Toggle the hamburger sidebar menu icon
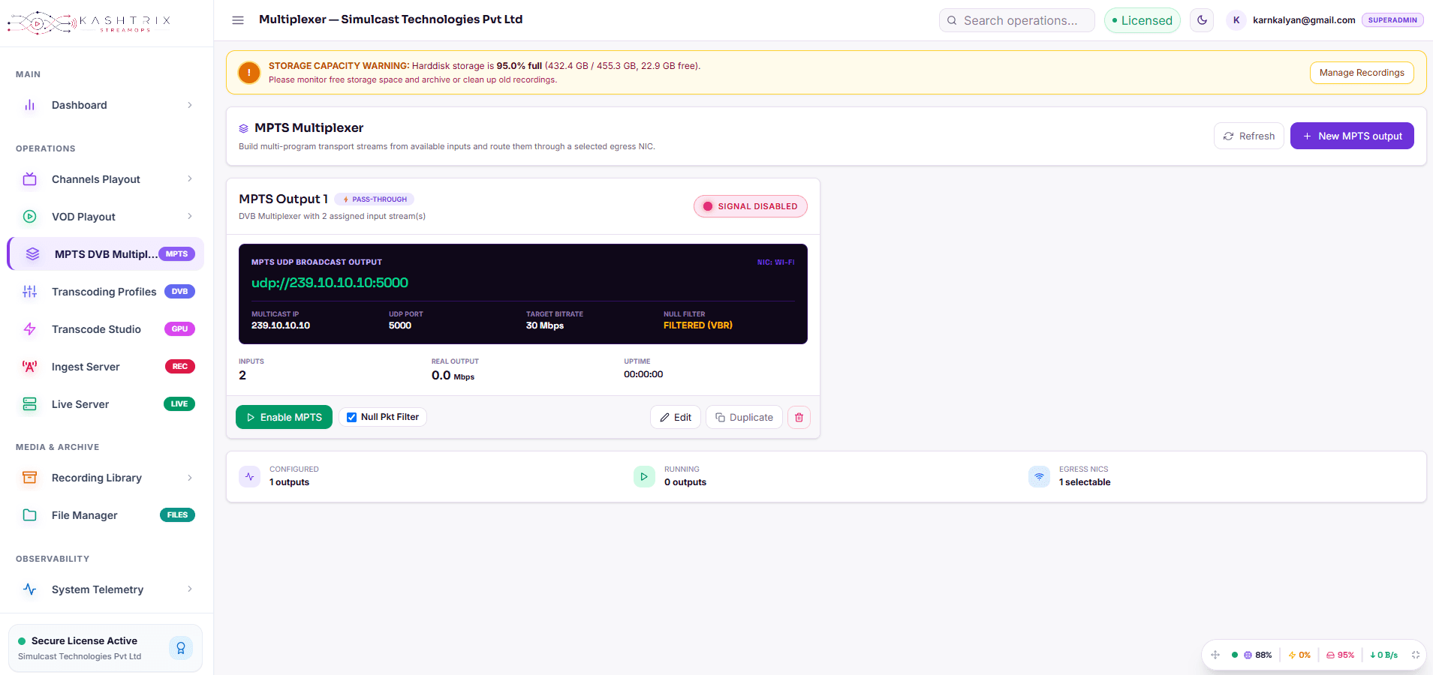 238,20
